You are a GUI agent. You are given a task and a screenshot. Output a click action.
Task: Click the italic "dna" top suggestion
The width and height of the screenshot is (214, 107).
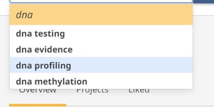pyautogui.click(x=101, y=15)
